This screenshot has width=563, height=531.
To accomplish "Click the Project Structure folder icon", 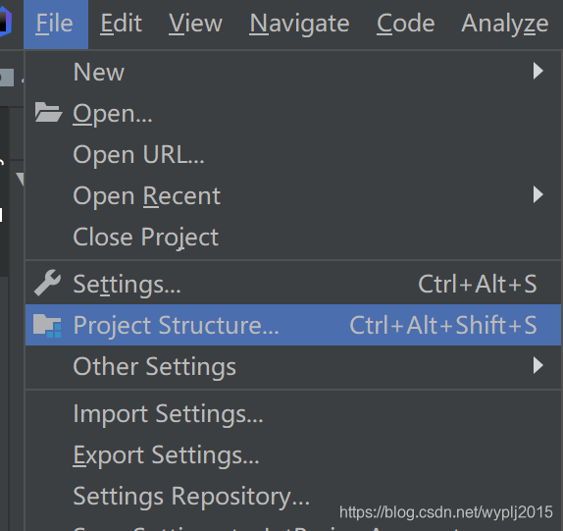I will (47, 325).
